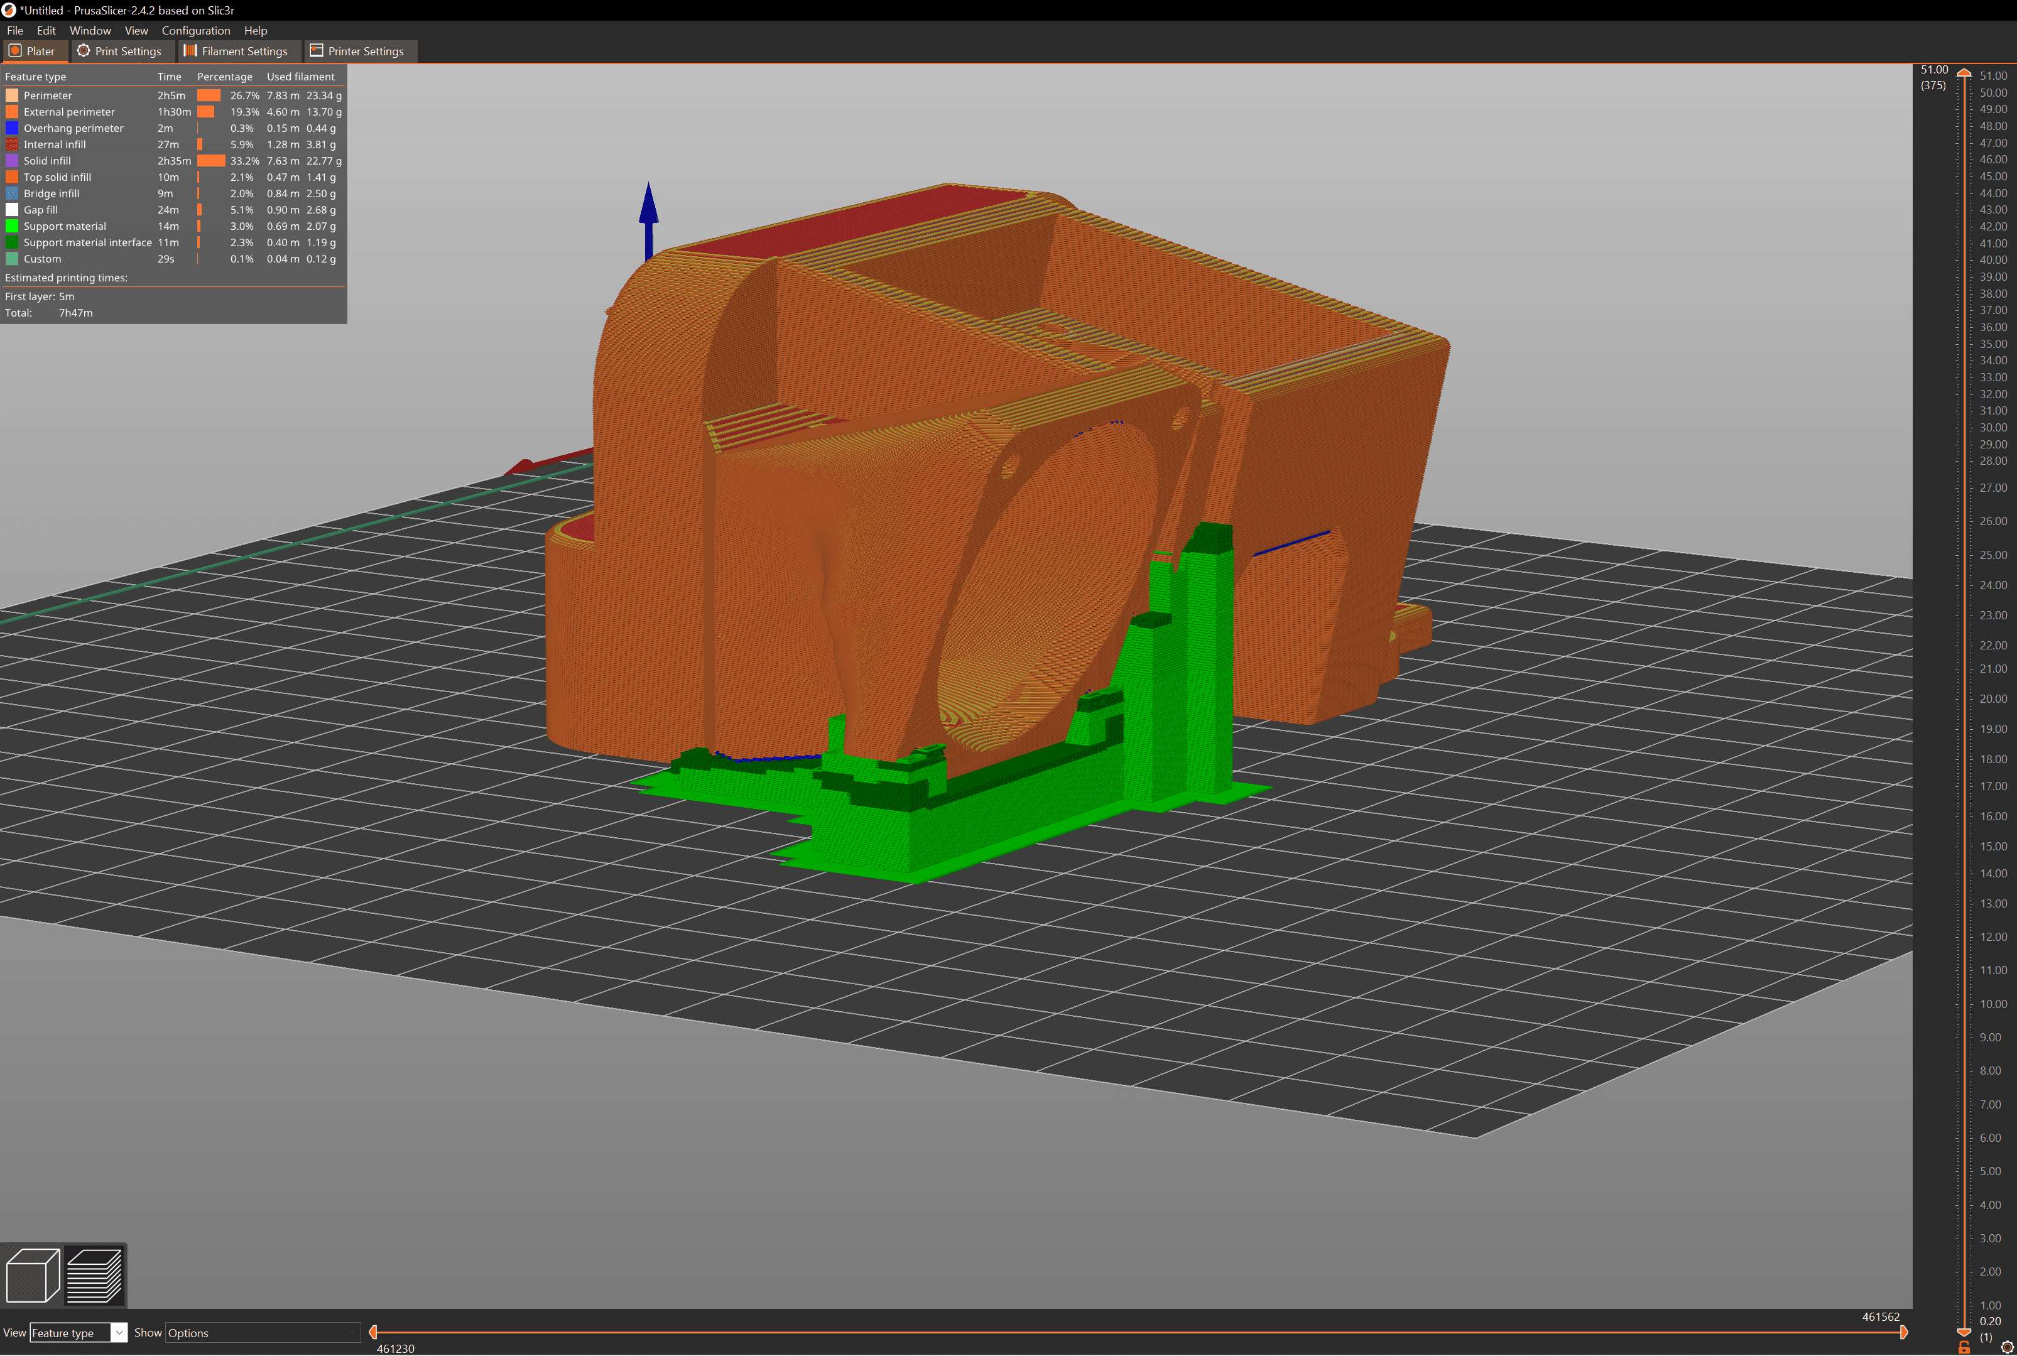This screenshot has width=2017, height=1356.
Task: Open the layer slider gear settings
Action: pos(2006,1347)
